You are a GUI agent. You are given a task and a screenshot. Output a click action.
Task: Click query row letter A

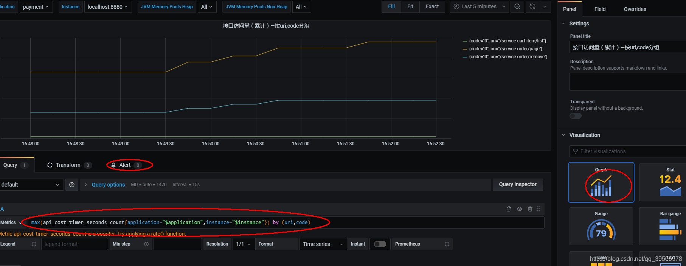click(2, 209)
